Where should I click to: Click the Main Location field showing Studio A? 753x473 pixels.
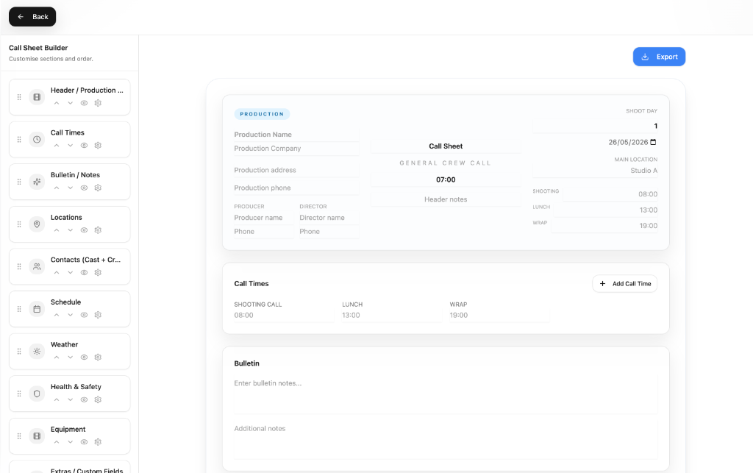[x=595, y=171]
